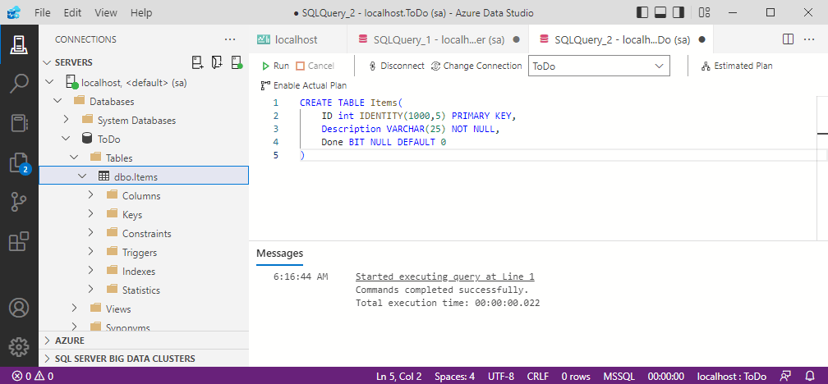Screen dimensions: 828x384
Task: Open the Source Control view
Action: [x=19, y=202]
